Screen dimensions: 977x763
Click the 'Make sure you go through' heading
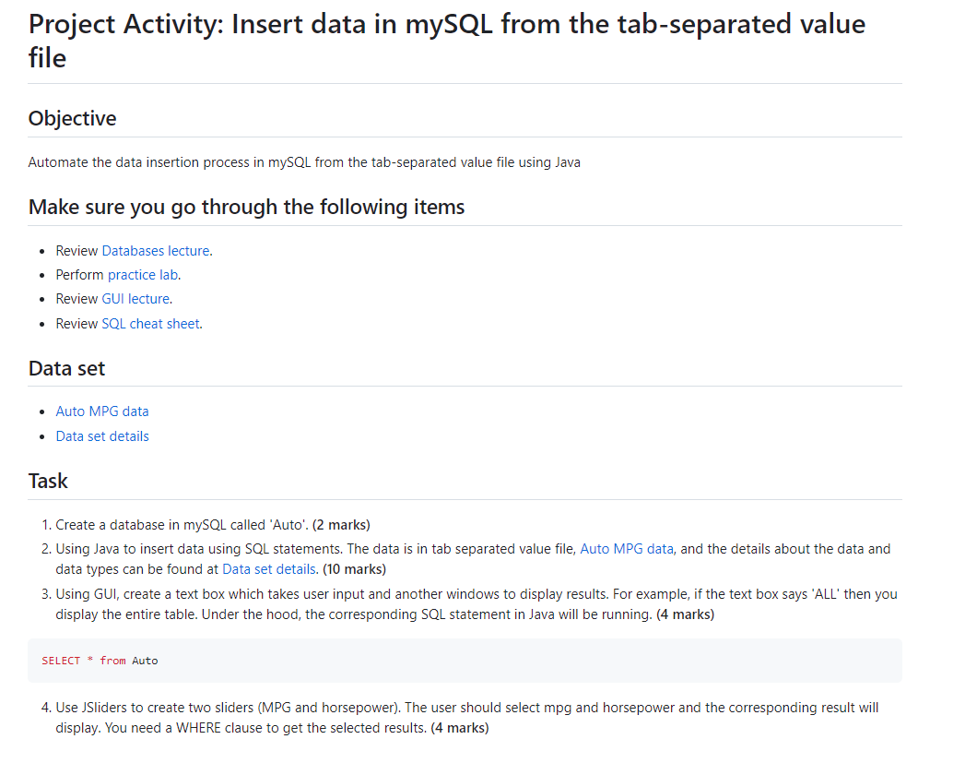coord(246,207)
